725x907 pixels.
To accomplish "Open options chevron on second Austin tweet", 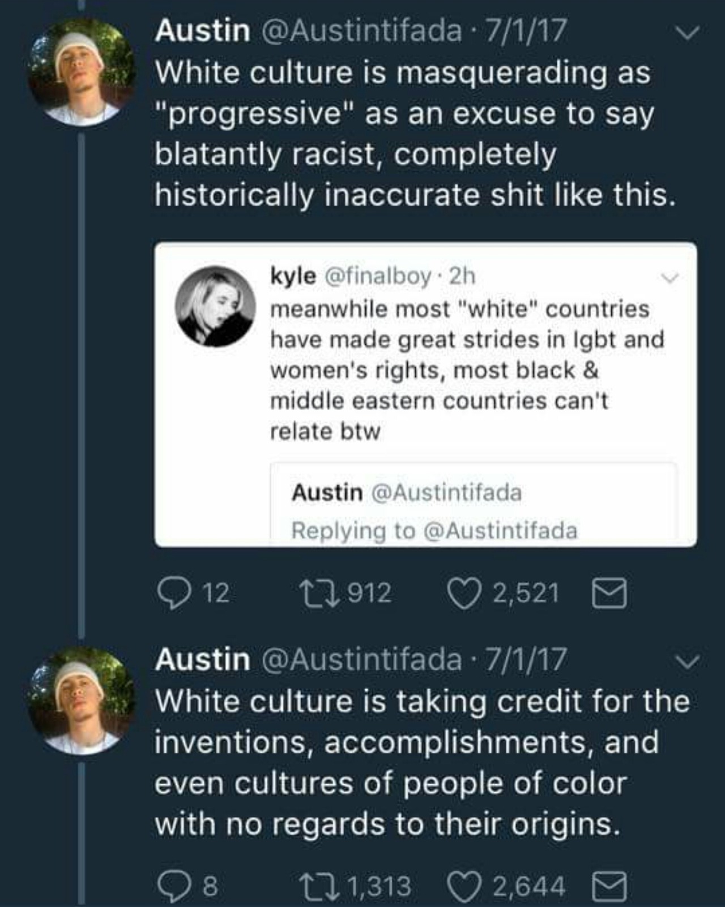I will point(688,661).
